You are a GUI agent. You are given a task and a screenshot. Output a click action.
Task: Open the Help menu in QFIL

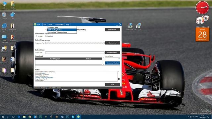pos(67,24)
